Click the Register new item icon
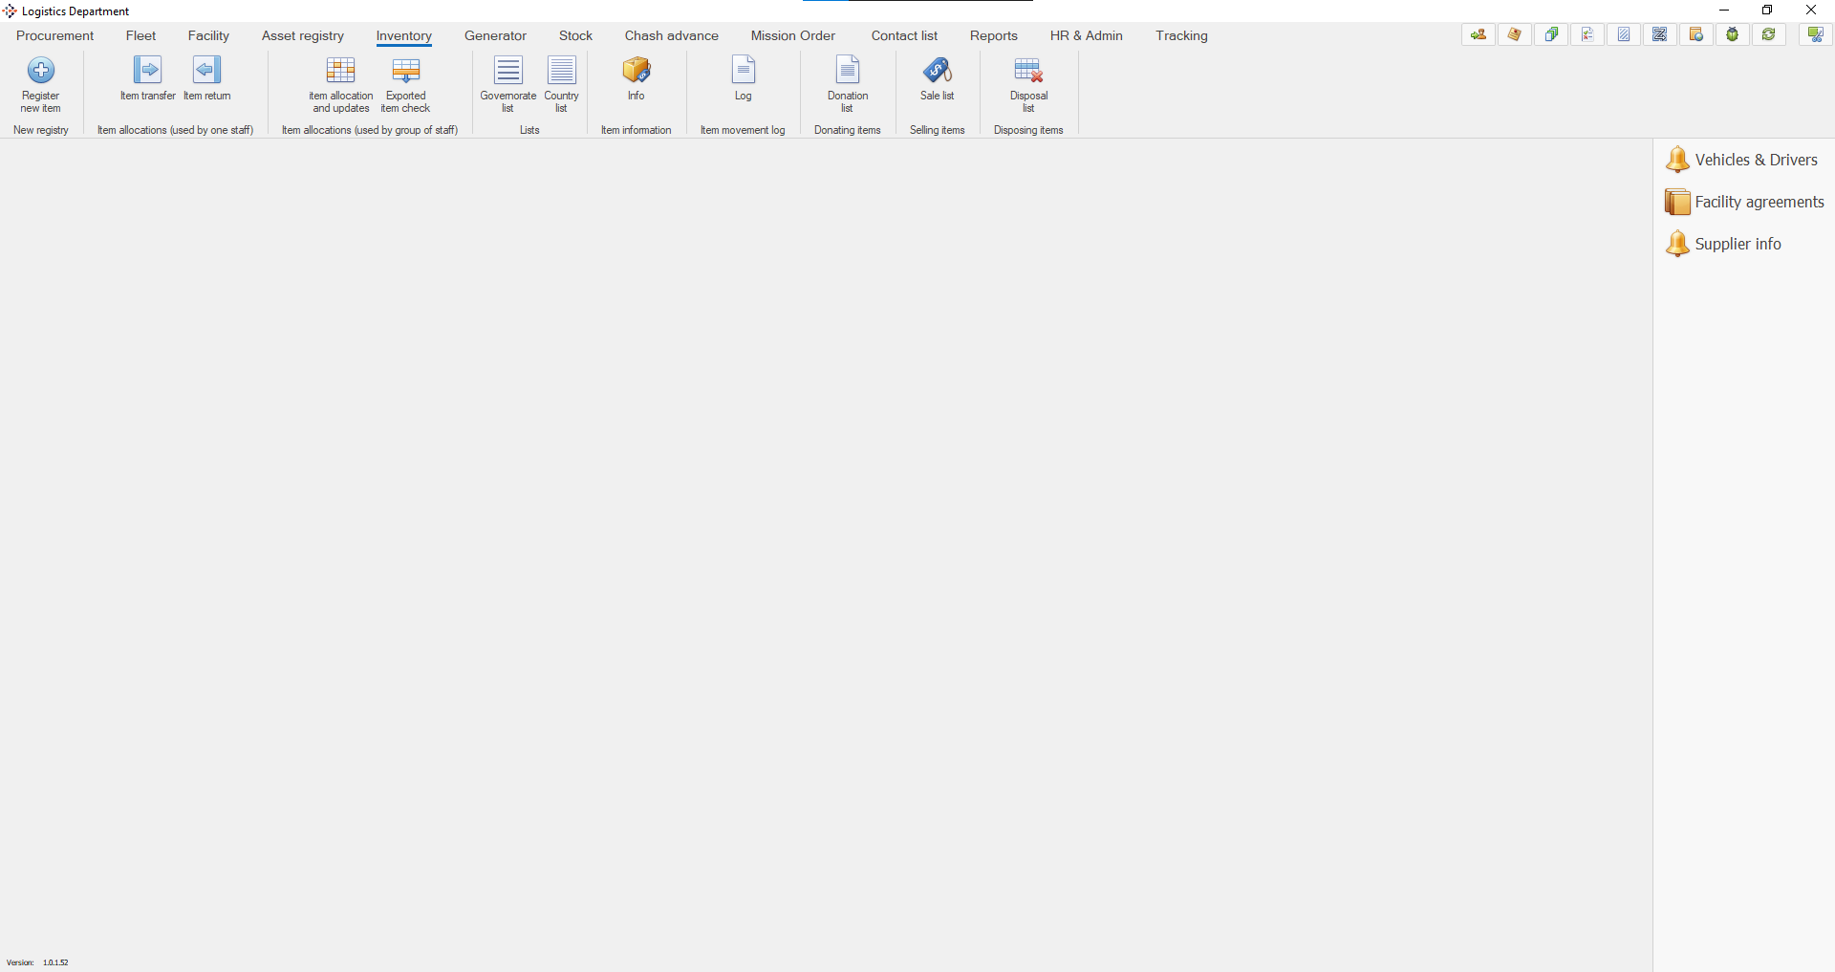Viewport: 1835px width, 972px height. click(x=40, y=72)
